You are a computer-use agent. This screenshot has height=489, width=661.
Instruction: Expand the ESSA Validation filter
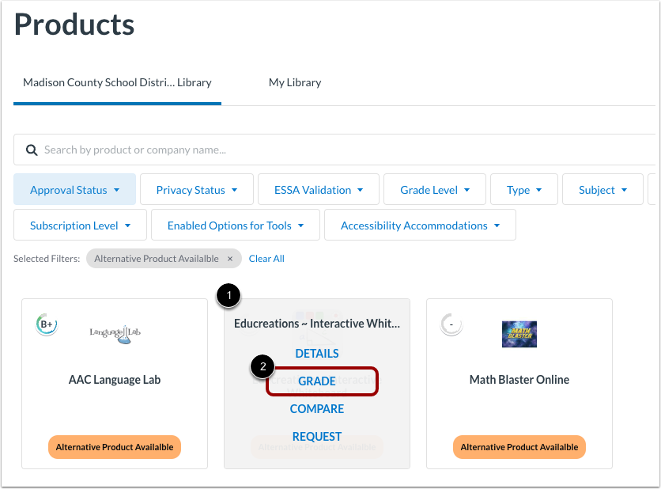pyautogui.click(x=319, y=189)
